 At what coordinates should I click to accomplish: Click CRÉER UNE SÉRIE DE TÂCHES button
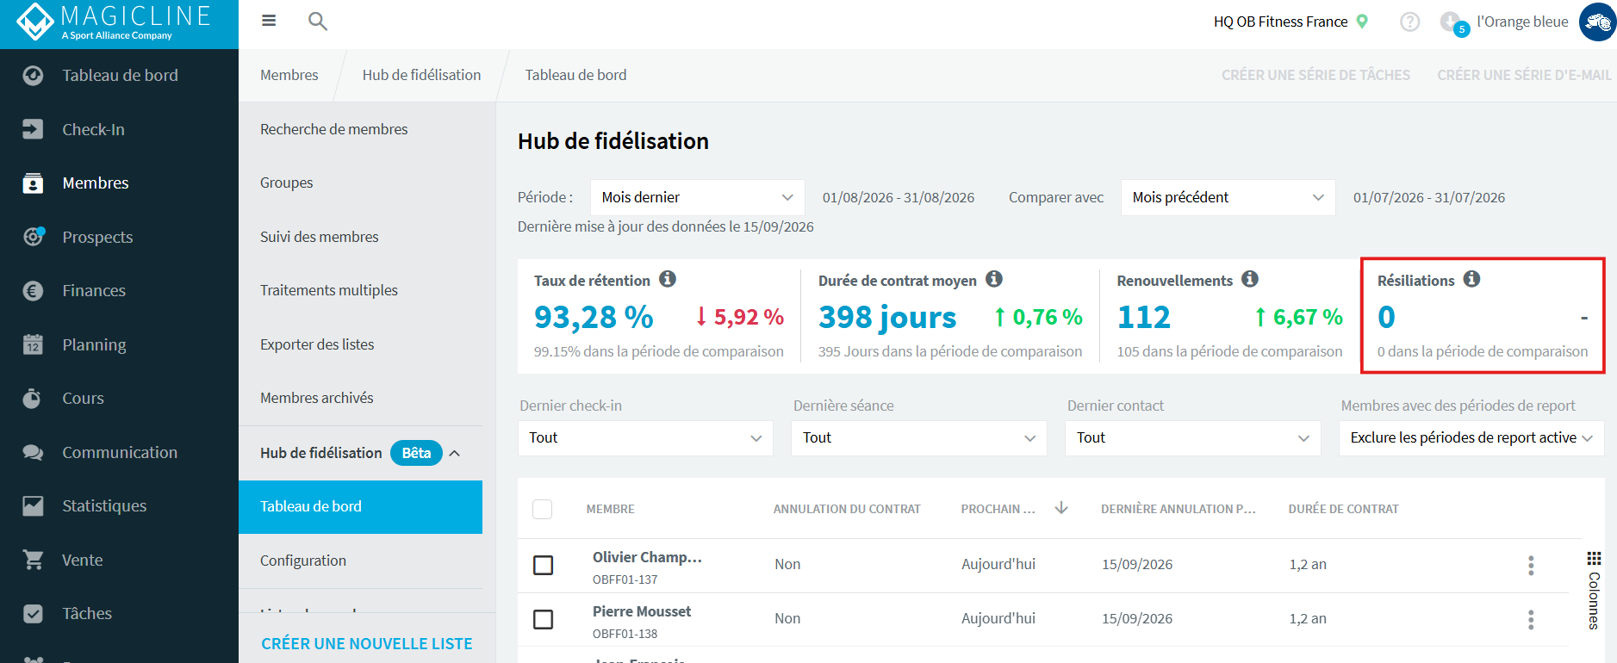point(1315,75)
